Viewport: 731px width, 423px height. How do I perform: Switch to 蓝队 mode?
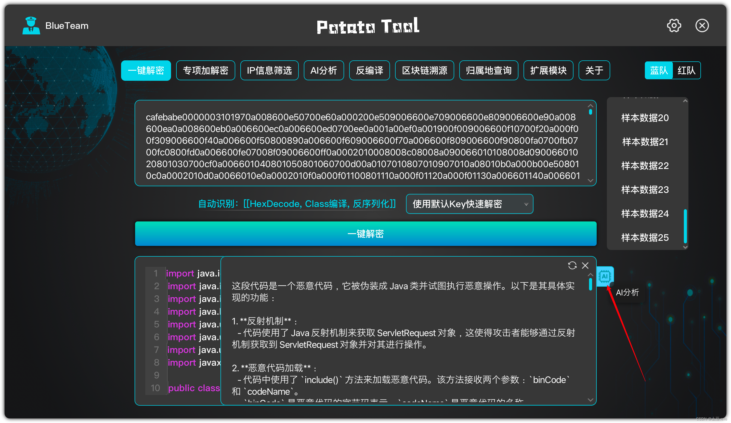[x=658, y=70]
